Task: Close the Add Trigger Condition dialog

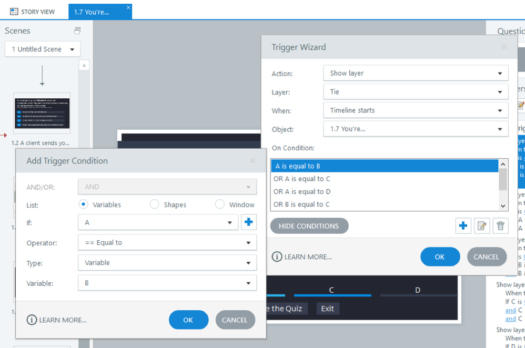Action: coord(253,161)
